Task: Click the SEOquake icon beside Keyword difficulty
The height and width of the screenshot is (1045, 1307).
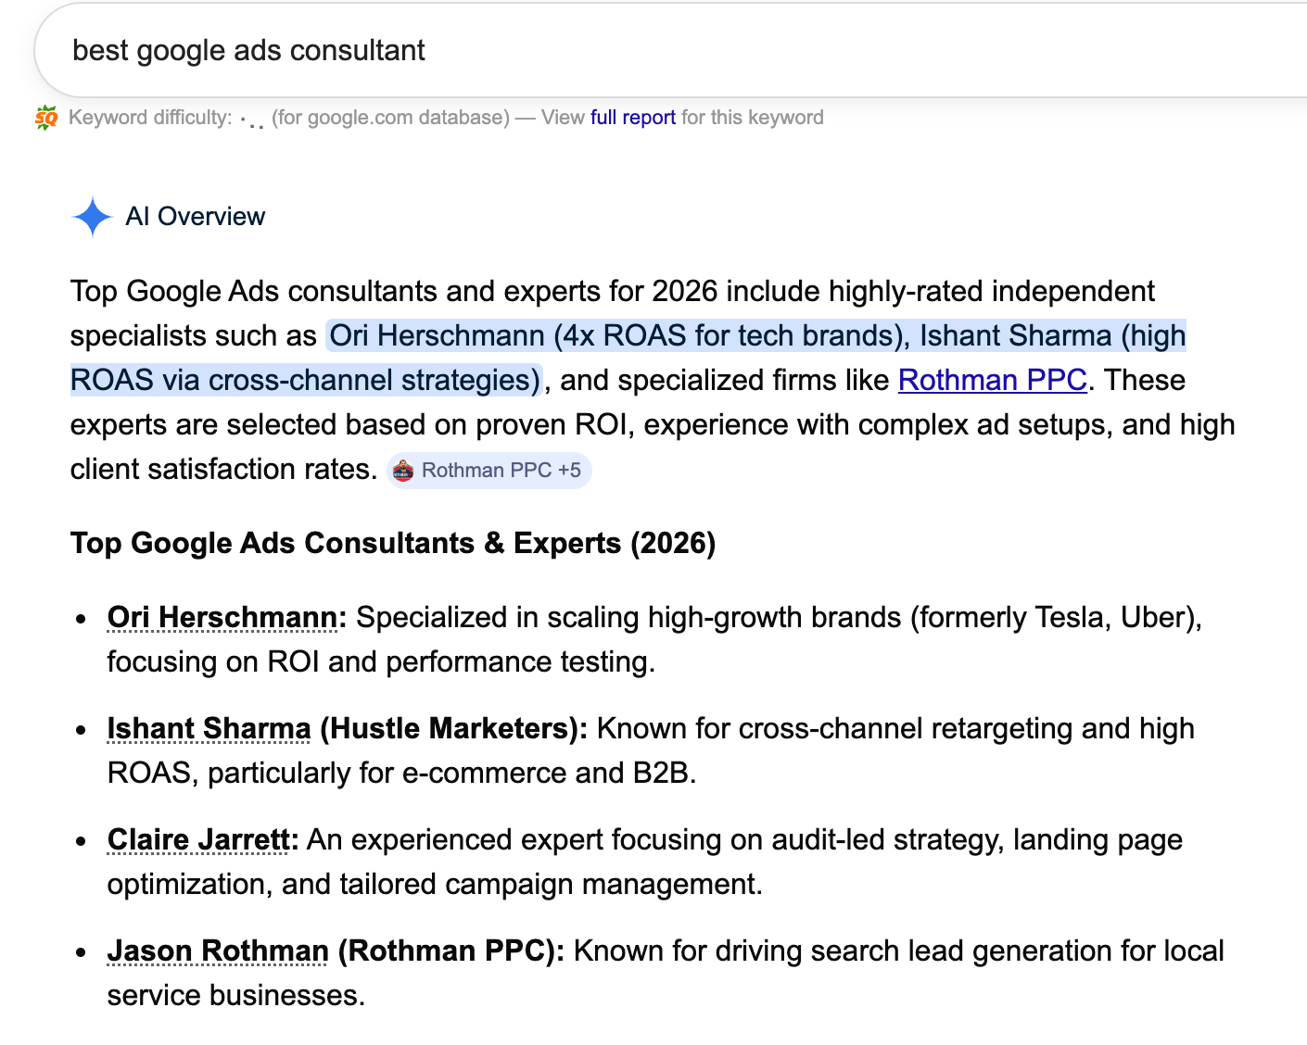Action: click(x=45, y=118)
